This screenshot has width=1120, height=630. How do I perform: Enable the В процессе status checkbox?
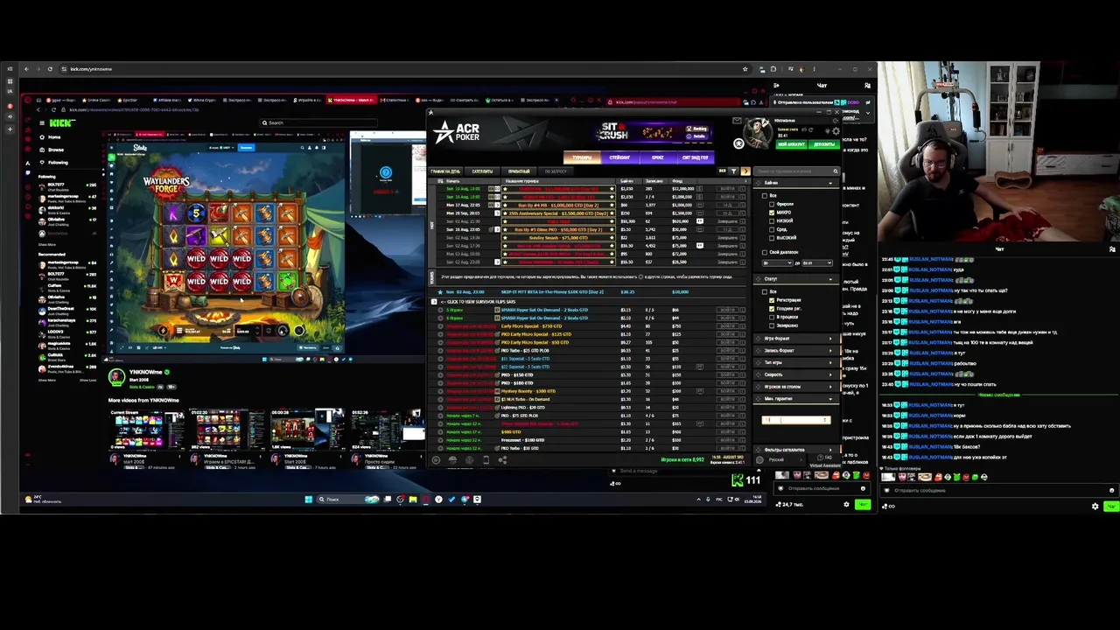pos(772,316)
